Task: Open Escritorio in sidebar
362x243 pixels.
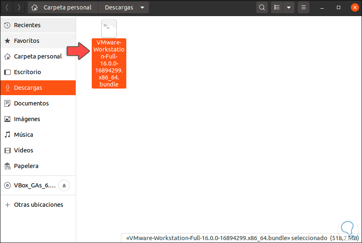Action: tap(38, 72)
